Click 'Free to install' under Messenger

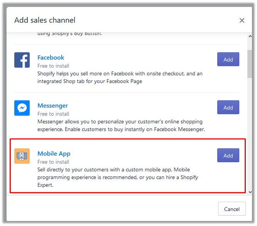(53, 114)
